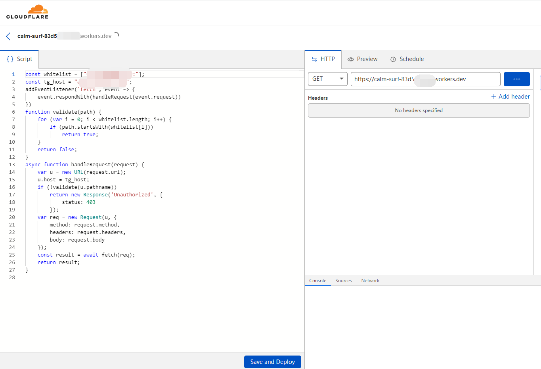
Task: Click 'return result;' on line 26
Action: pyautogui.click(x=59, y=262)
